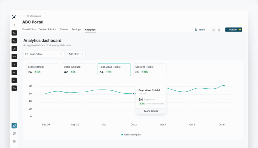Open the CG workspace in sidebar
The width and height of the screenshot is (258, 148).
point(14,49)
